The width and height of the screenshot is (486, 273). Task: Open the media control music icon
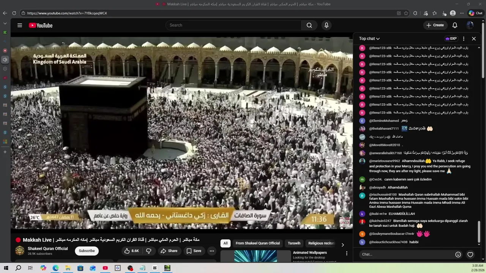(426, 13)
